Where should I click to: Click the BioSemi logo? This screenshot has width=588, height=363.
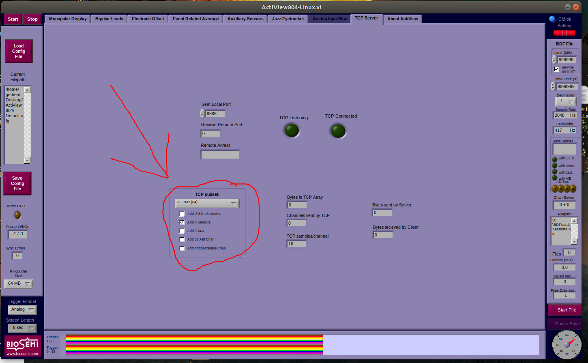22,346
